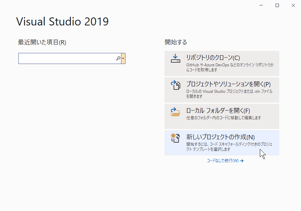Choose 新しいプロジェクトの作成(N) title
Screen dimensions: 301x211
click(220, 137)
